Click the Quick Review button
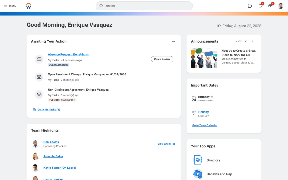Image resolution: width=288 pixels, height=180 pixels. click(162, 59)
